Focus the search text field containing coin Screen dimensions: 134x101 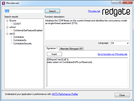(x=24, y=11)
